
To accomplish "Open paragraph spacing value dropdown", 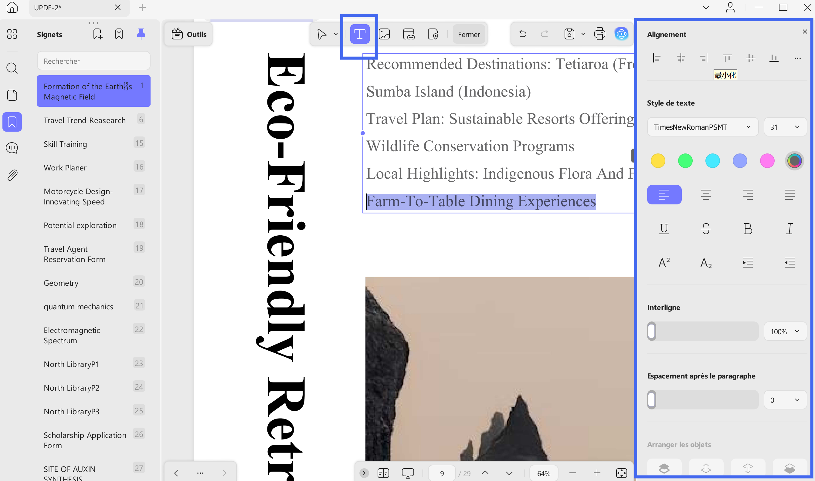I will (785, 400).
